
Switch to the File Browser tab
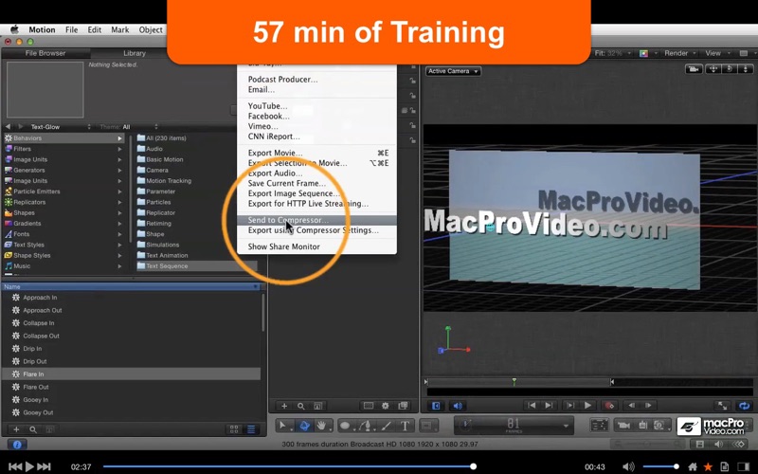pos(45,53)
